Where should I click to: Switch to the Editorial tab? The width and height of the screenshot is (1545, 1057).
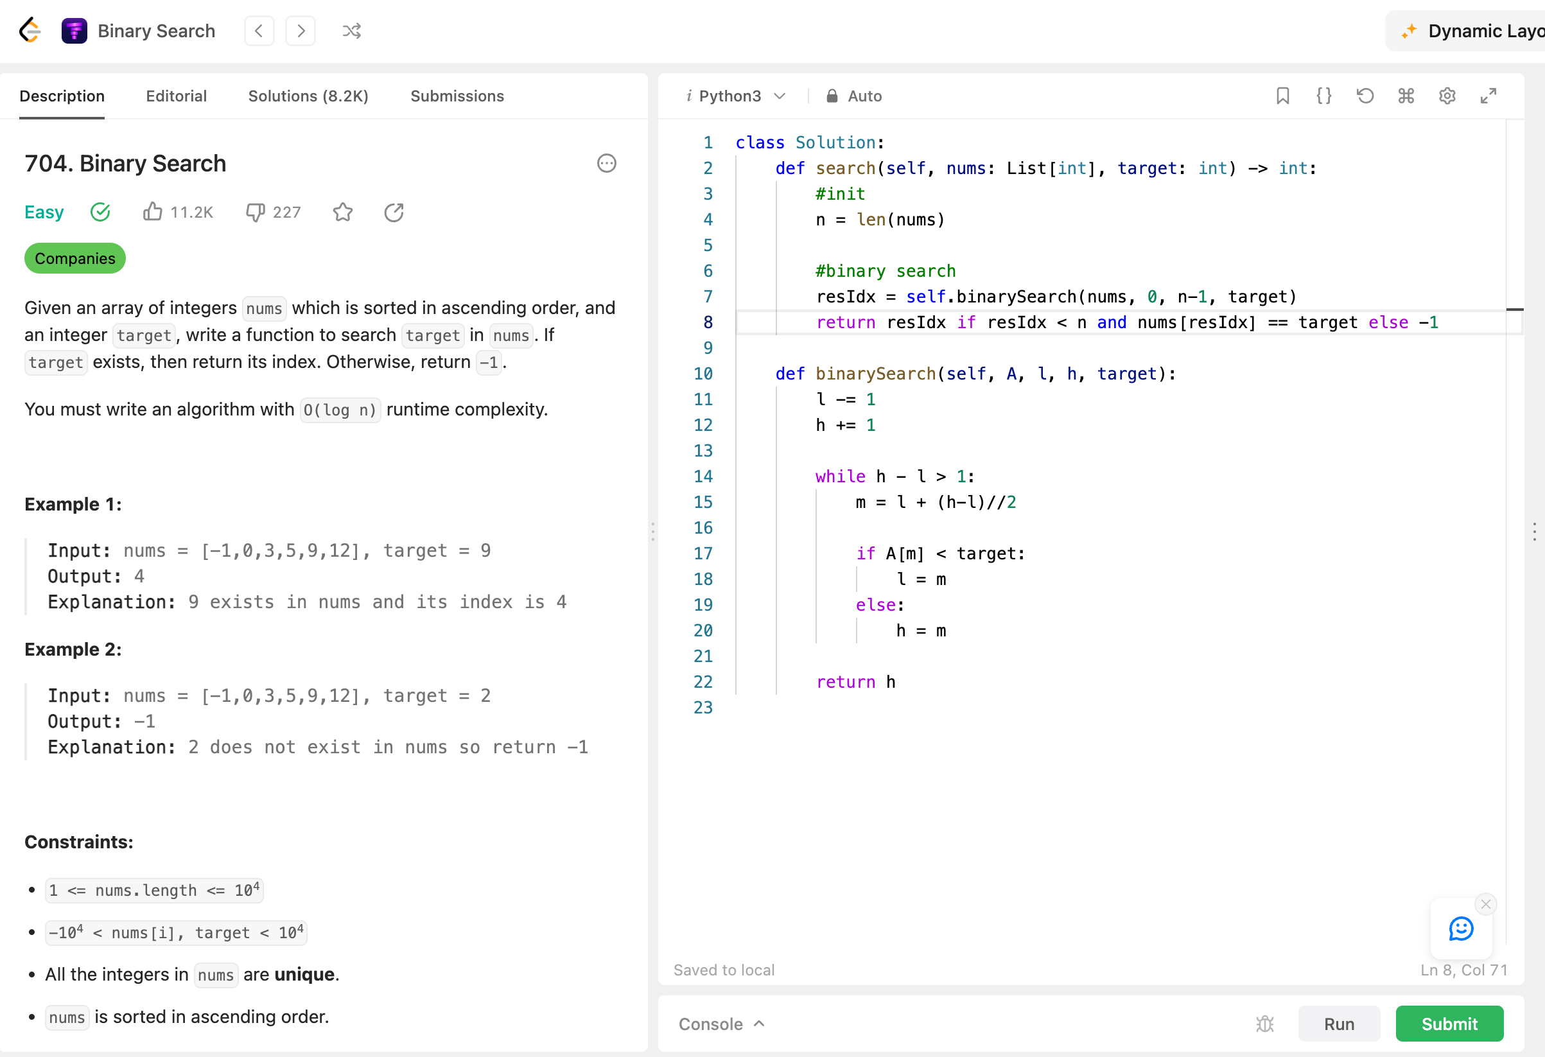[x=176, y=96]
